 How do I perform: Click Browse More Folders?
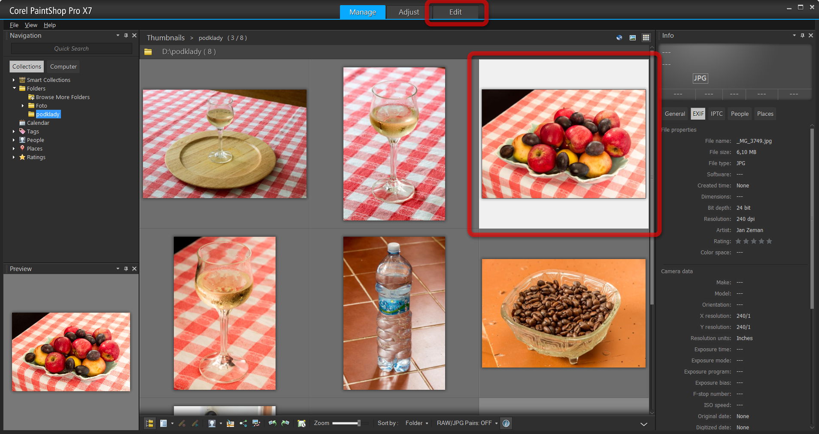[63, 97]
